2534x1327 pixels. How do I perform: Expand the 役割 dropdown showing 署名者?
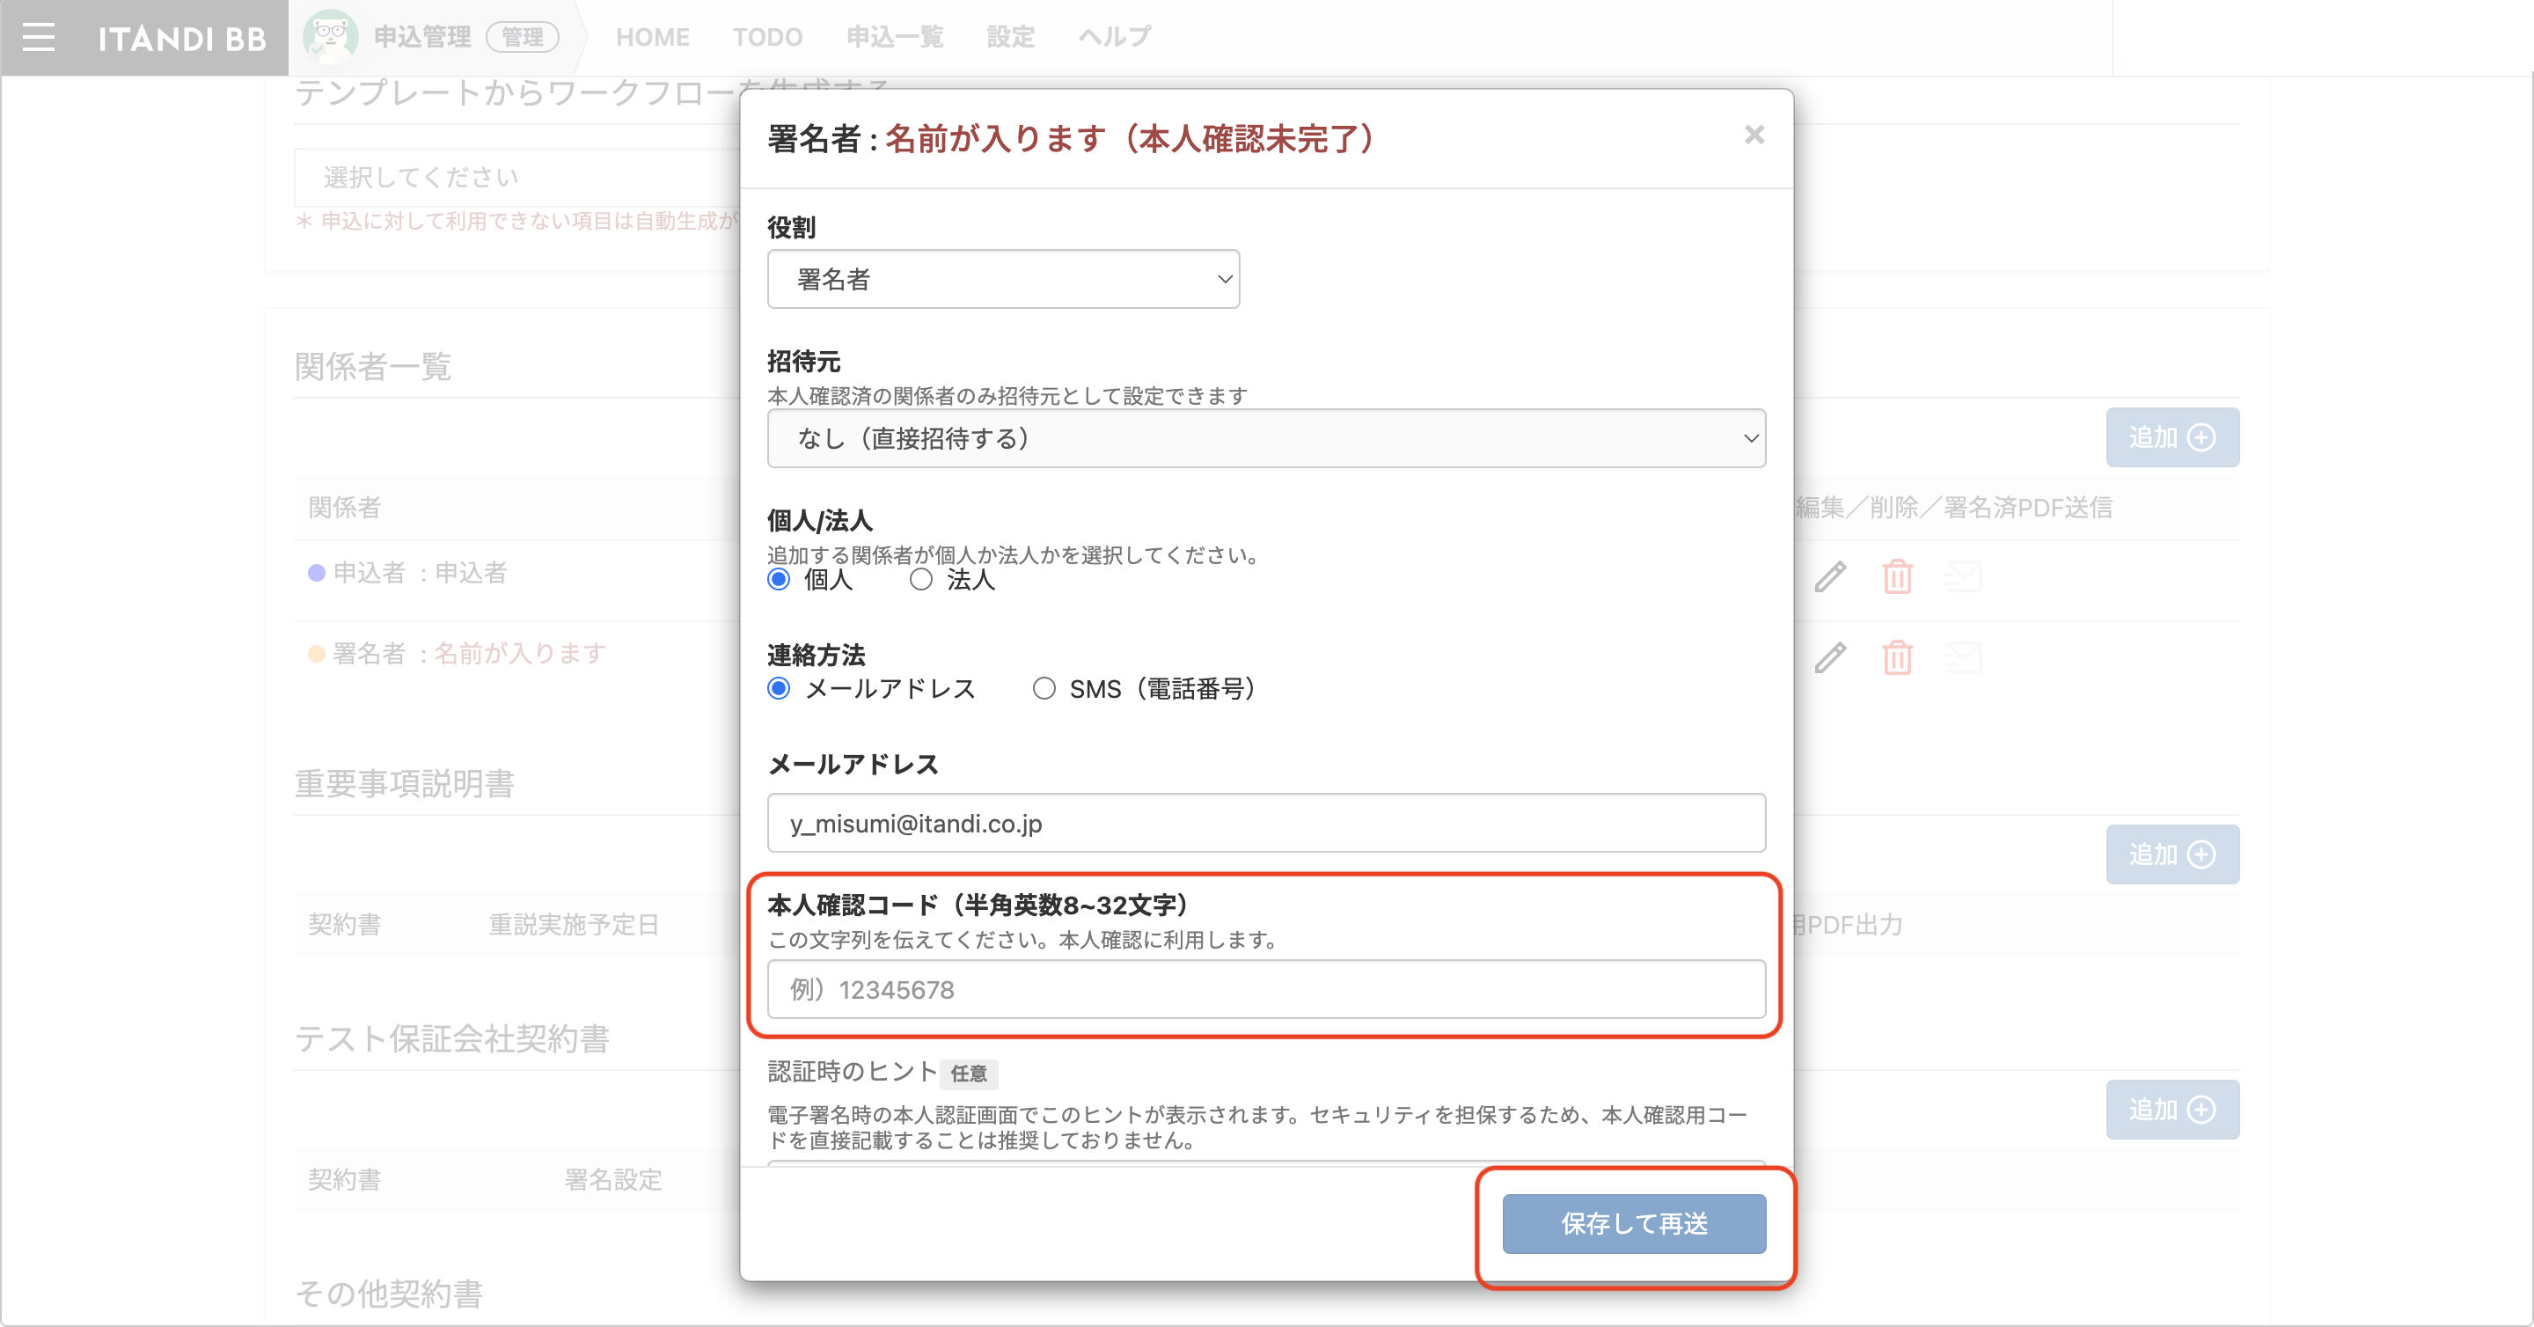pos(1003,279)
